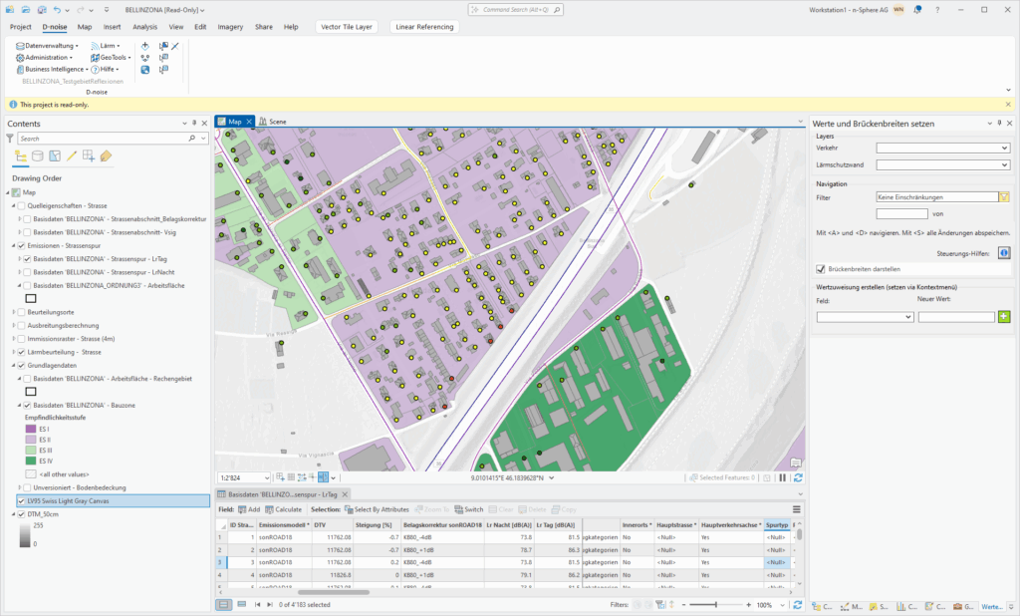This screenshot has width=1020, height=616.
Task: Toggle LV95 Swiss Light Gray Canvas layer visibility
Action: [x=21, y=500]
